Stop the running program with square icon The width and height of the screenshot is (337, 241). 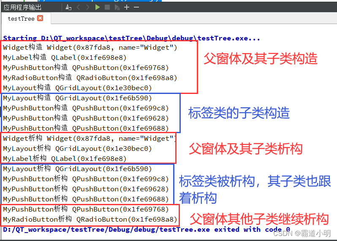pyautogui.click(x=107, y=8)
